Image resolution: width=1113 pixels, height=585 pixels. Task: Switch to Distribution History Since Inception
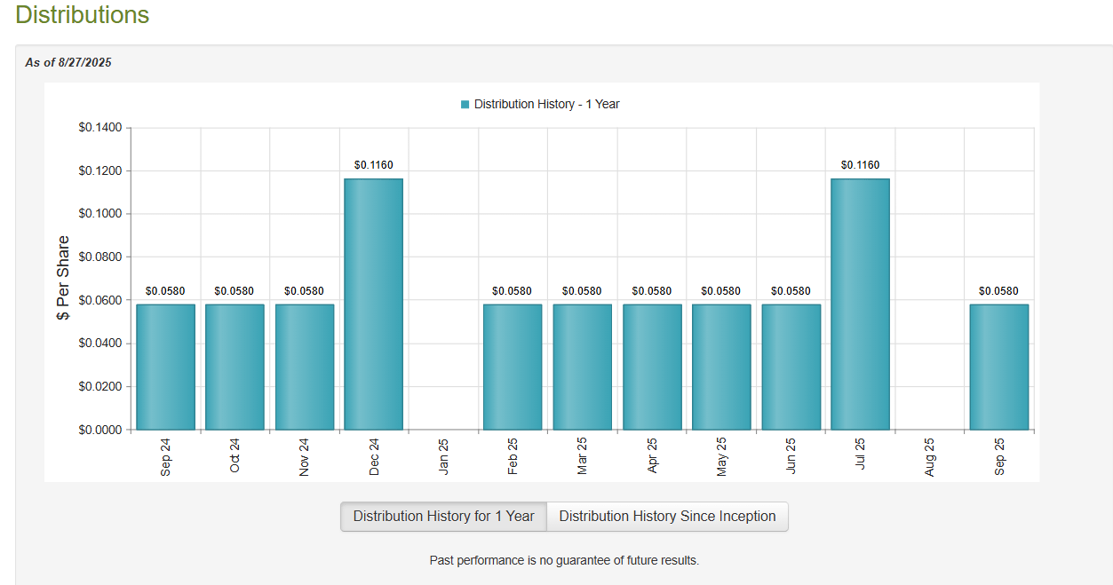pyautogui.click(x=667, y=517)
